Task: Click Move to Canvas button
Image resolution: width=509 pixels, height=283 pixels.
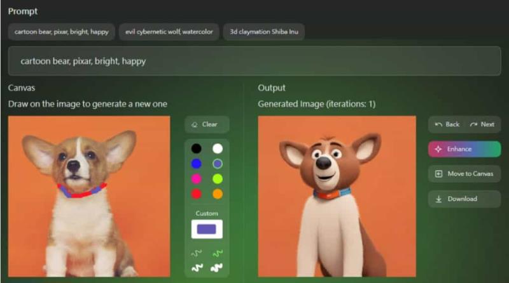Action: click(x=464, y=174)
